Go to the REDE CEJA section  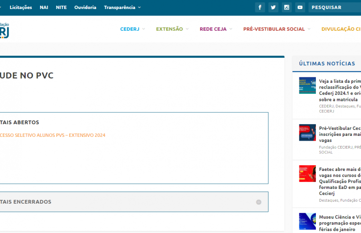pos(213,29)
